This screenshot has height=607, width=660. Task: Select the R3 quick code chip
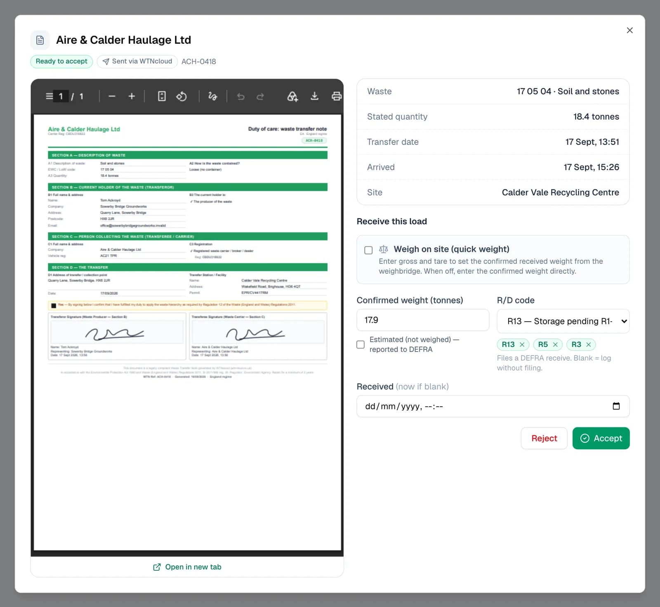[576, 344]
